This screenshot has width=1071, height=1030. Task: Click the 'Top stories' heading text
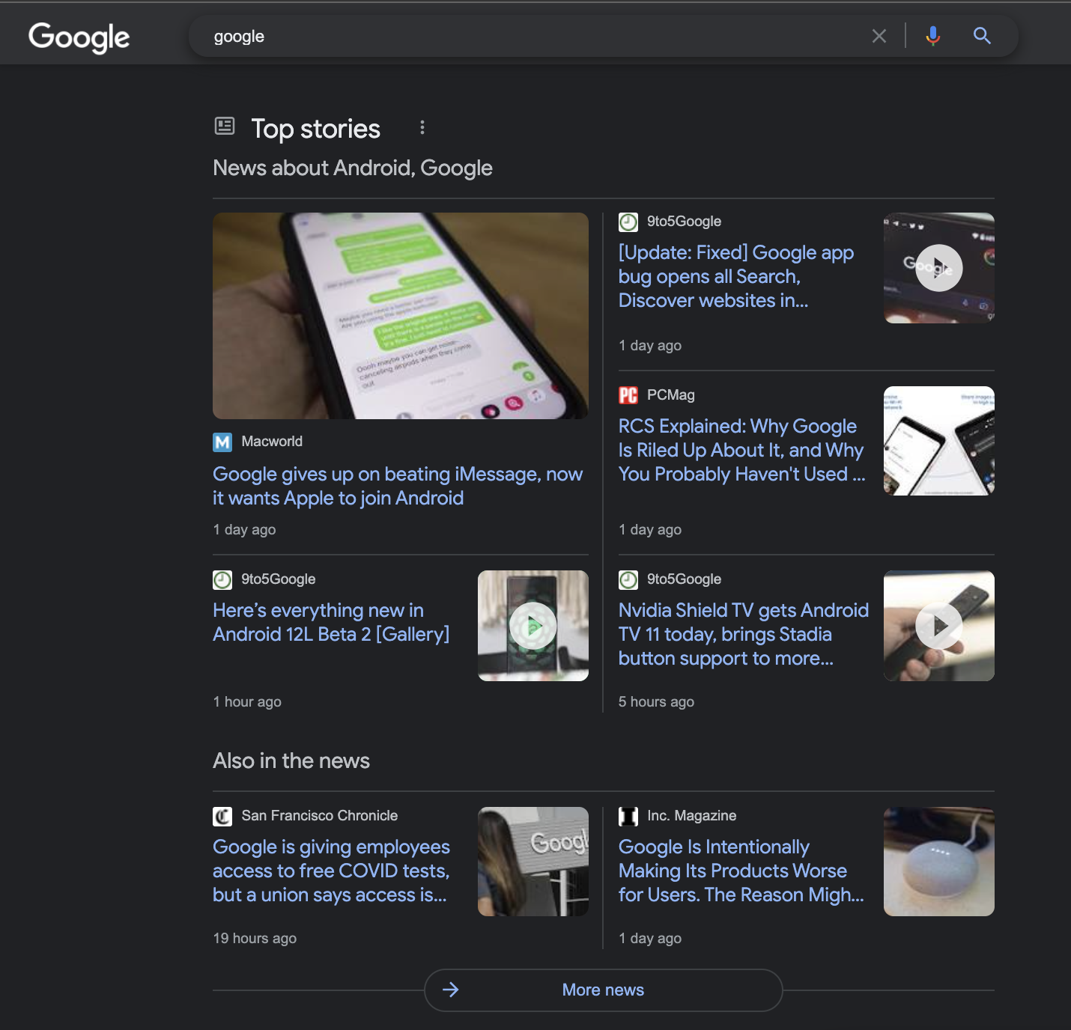315,129
